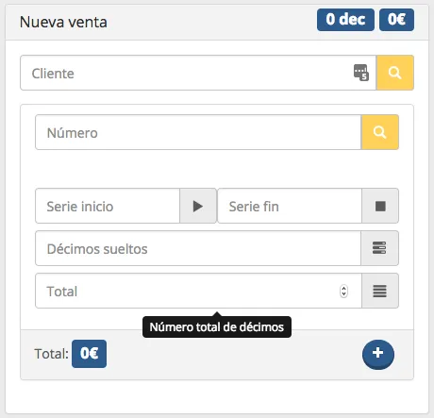Viewport: 434px width, 418px height.
Task: Click the search icon next to Número
Action: pyautogui.click(x=380, y=132)
